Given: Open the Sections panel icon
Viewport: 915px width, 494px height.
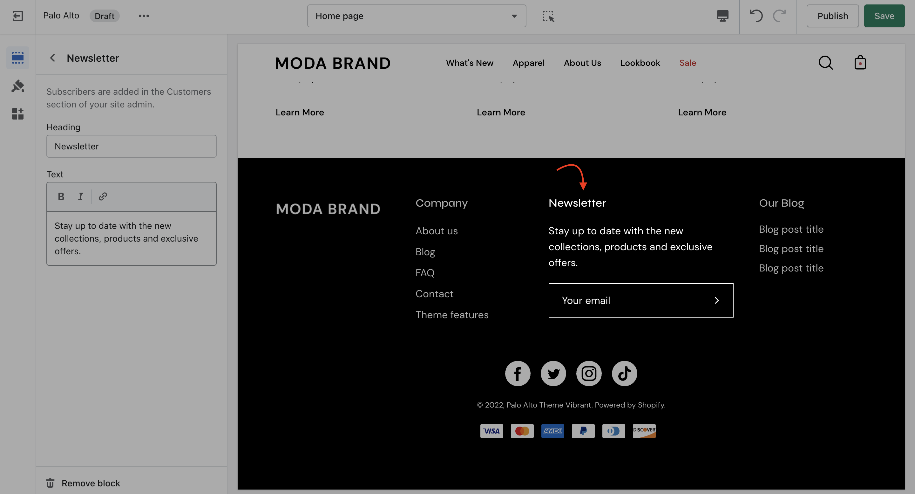Looking at the screenshot, I should click(x=17, y=58).
